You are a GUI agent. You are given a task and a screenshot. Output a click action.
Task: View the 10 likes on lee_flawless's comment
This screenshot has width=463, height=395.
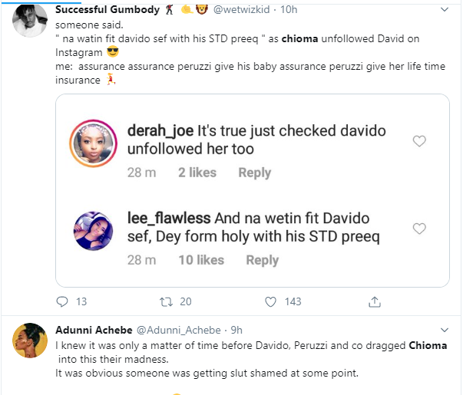(x=200, y=260)
